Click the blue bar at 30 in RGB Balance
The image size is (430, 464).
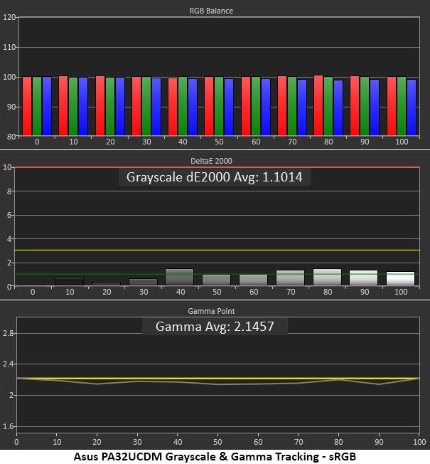[156, 107]
